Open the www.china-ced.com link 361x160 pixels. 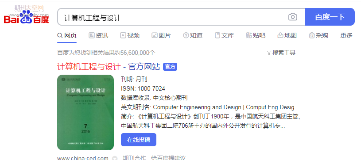(83, 158)
